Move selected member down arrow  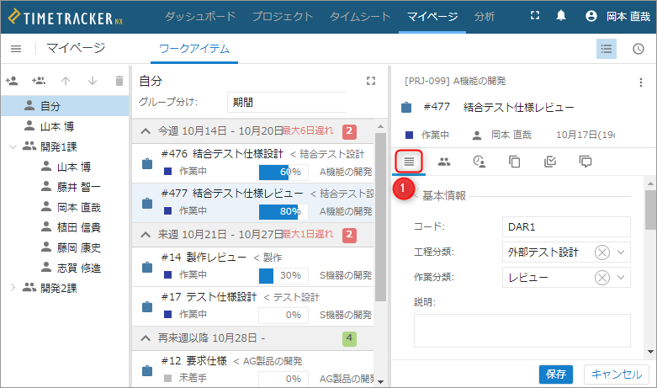pos(93,81)
